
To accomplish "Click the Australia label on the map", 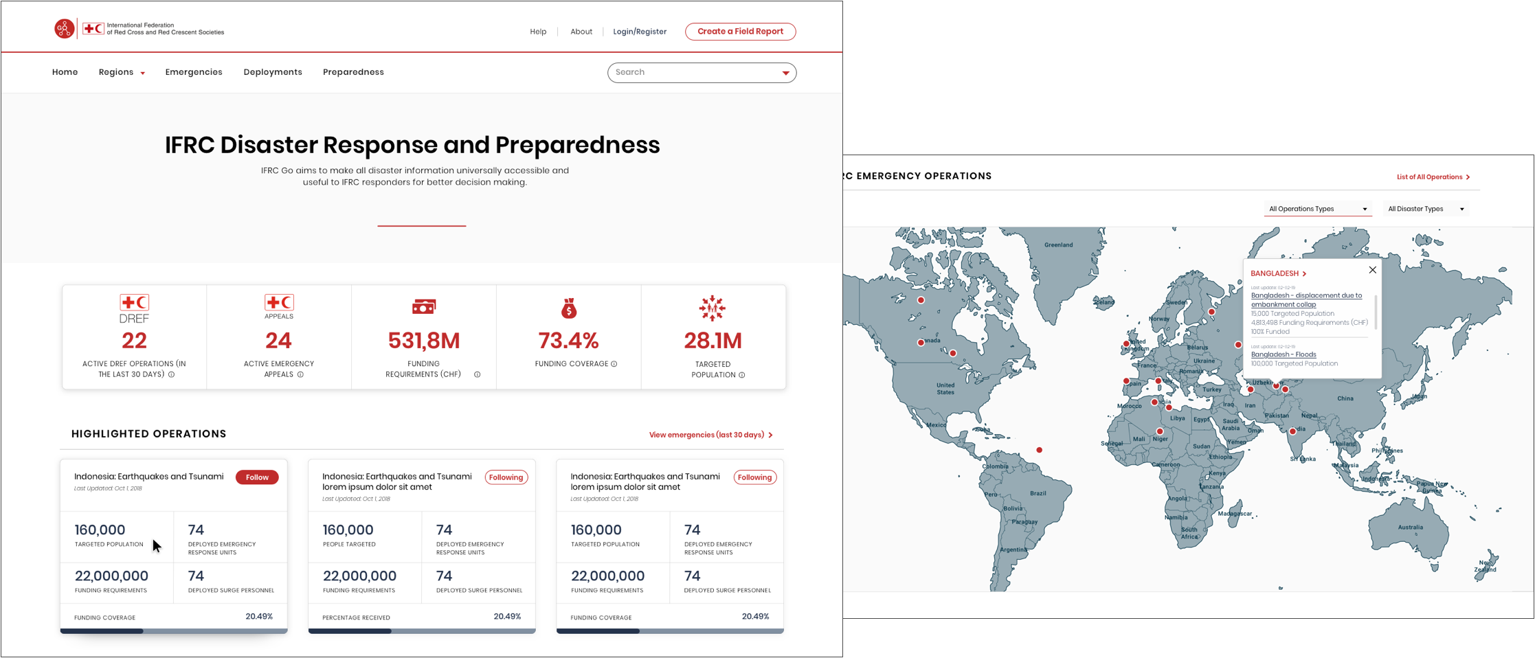I will tap(1411, 528).
